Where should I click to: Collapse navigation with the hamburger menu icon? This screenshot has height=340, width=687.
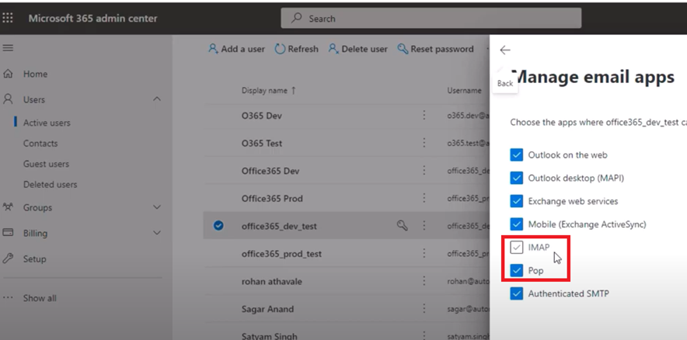coord(8,47)
